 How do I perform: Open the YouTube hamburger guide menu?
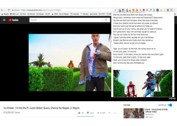[x=4, y=20]
